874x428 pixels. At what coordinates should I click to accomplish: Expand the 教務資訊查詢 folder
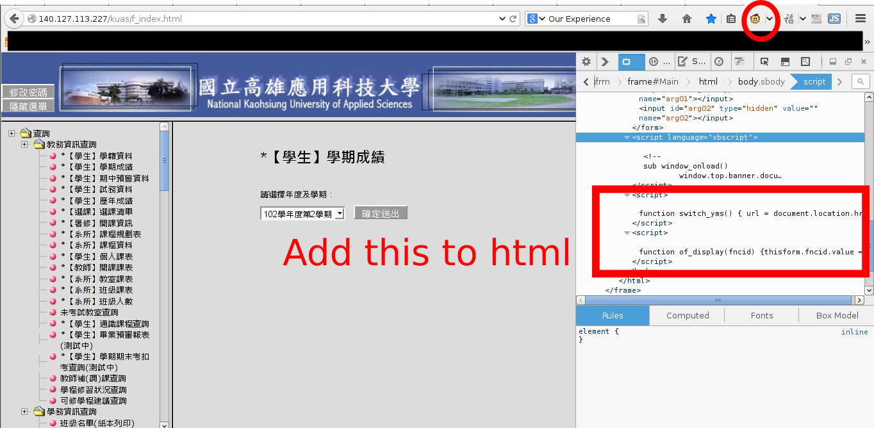(24, 144)
